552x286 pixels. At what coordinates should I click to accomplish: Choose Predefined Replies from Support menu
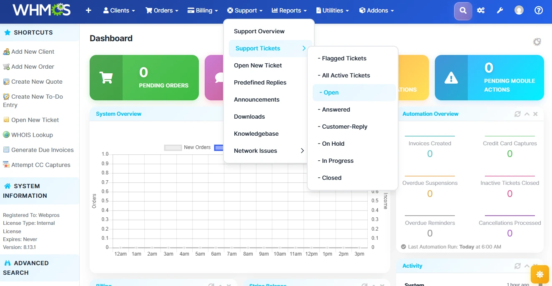[260, 82]
